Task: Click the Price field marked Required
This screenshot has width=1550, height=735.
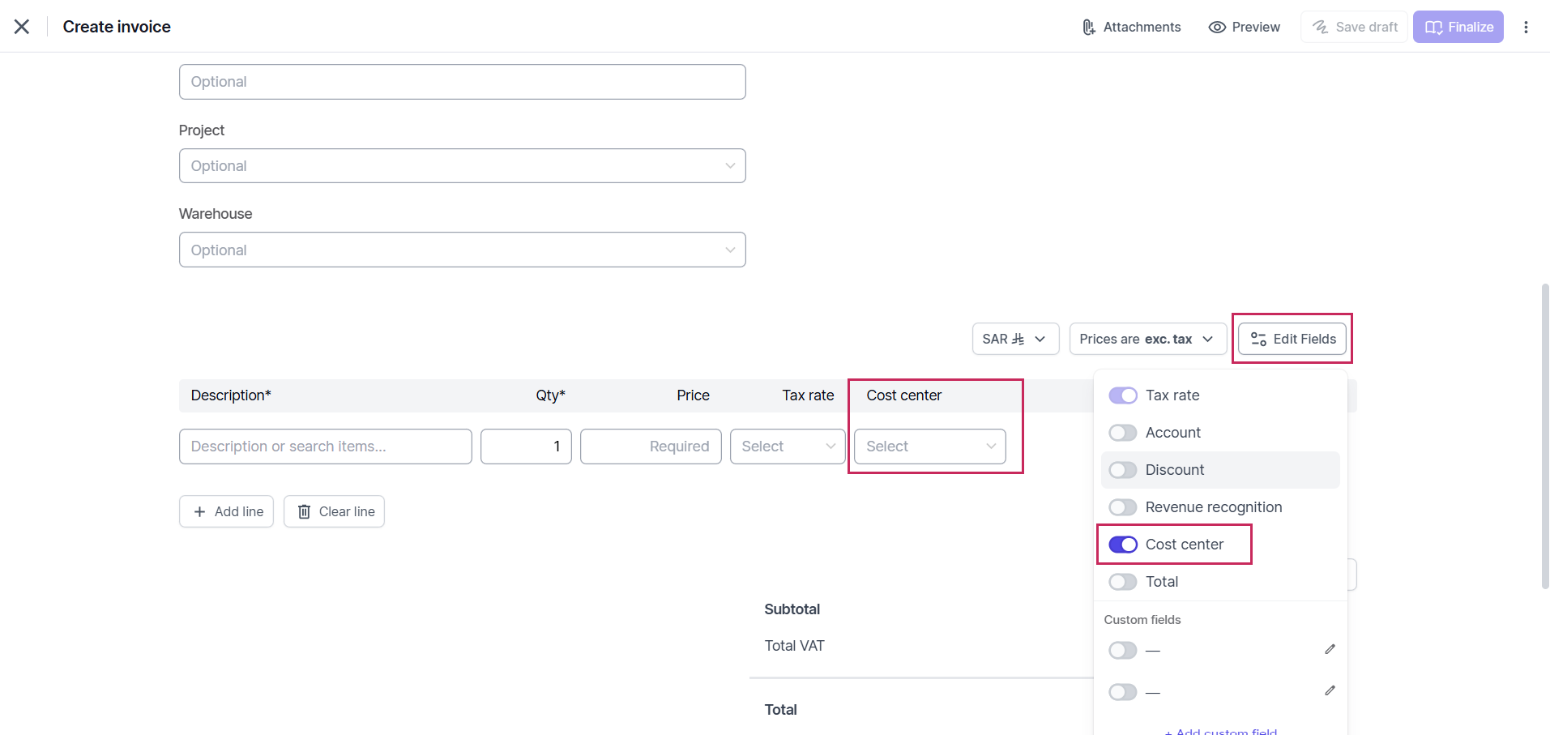Action: tap(651, 447)
